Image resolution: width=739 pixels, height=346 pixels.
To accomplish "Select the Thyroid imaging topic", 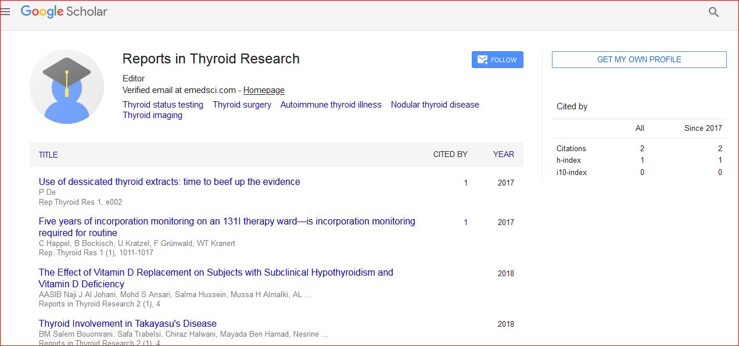I will (152, 115).
